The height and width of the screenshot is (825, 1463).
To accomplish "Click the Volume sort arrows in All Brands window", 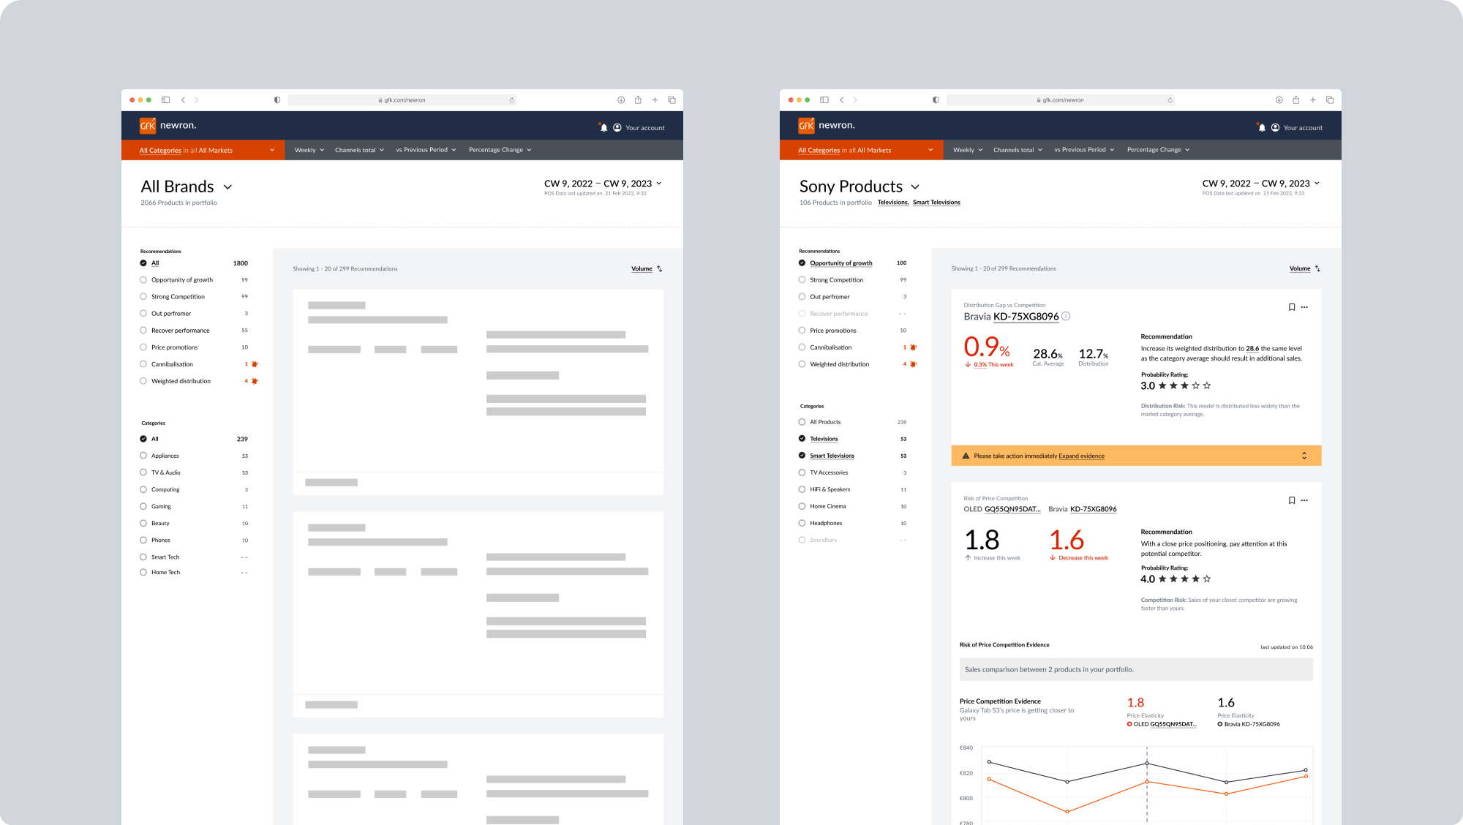I will click(660, 268).
